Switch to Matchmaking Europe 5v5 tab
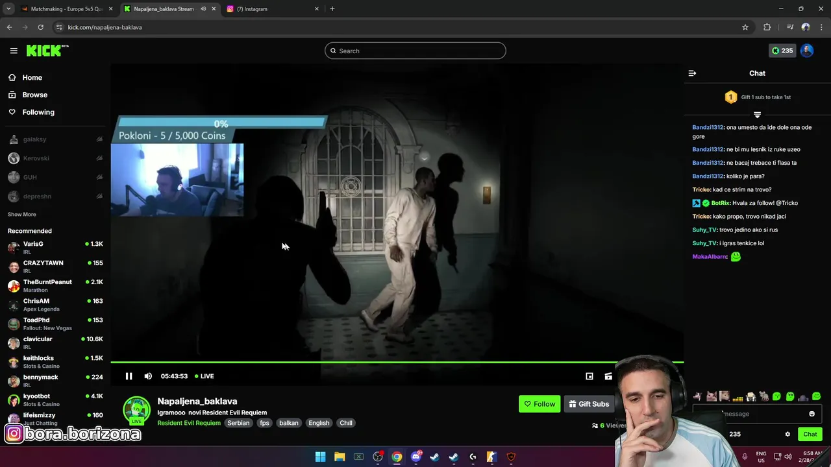This screenshot has height=467, width=831. point(66,8)
